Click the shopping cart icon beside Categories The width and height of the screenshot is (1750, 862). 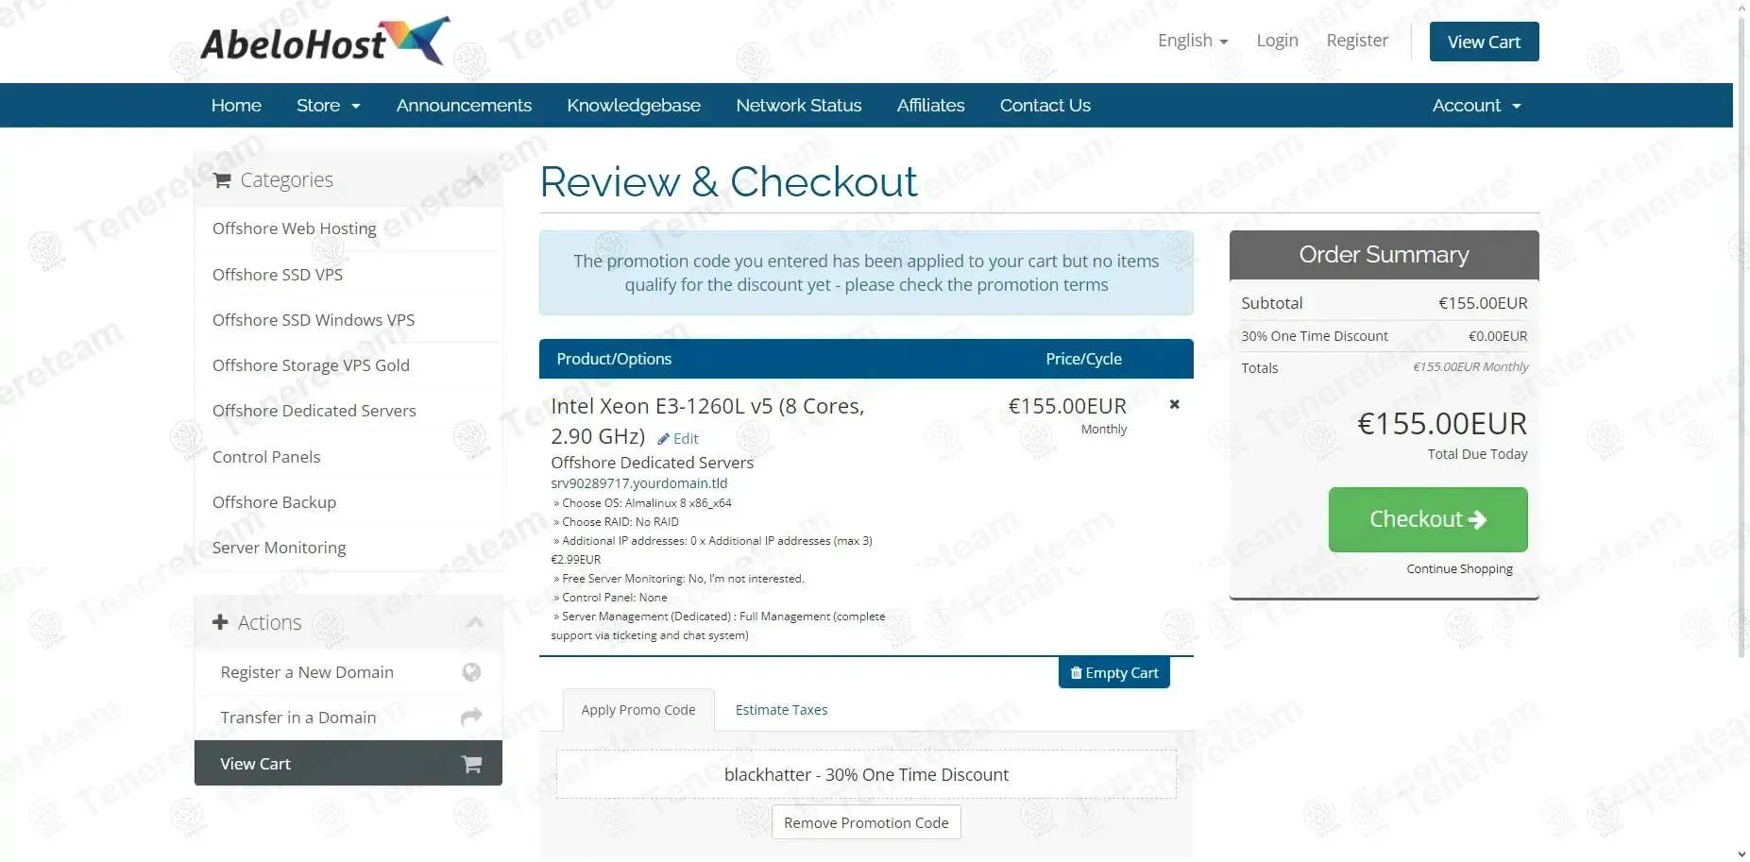(x=222, y=180)
